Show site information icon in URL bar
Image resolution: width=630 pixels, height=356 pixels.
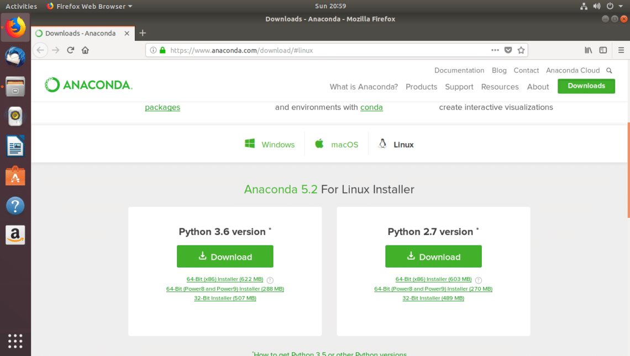[153, 50]
